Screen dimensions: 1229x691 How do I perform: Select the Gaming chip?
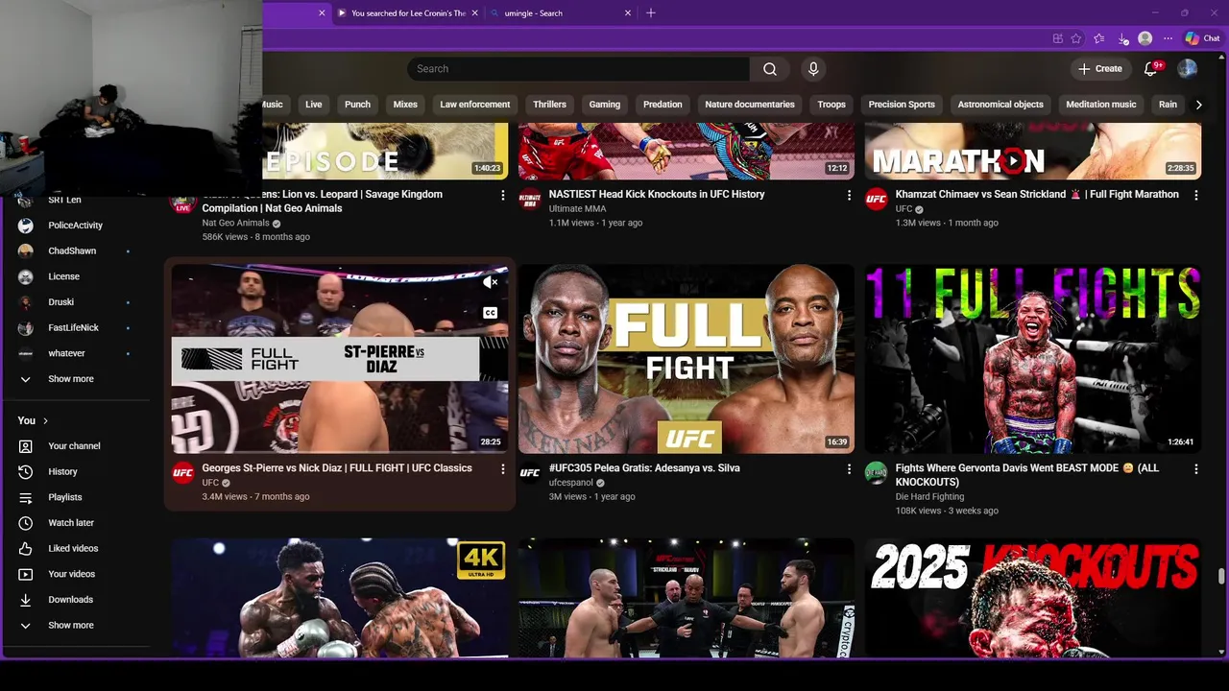(605, 105)
